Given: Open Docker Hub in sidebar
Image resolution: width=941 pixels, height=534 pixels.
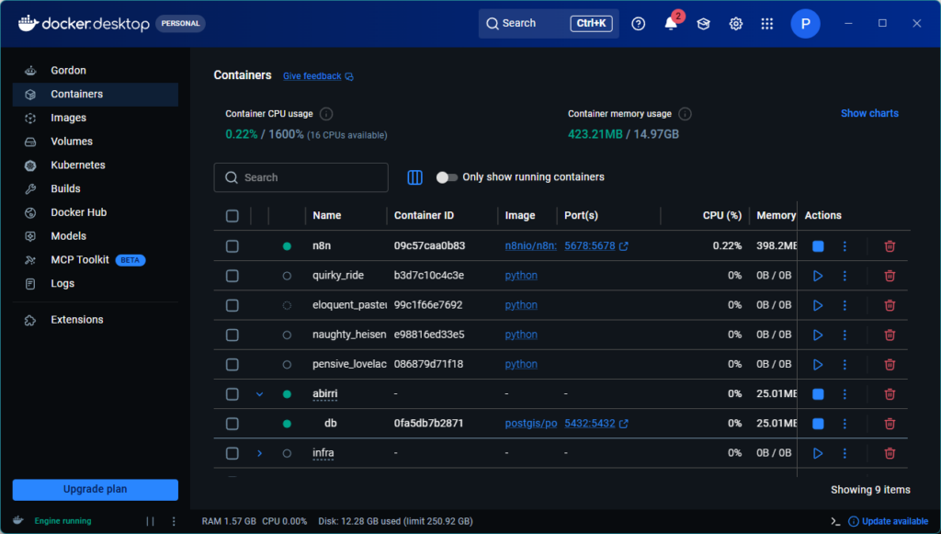Looking at the screenshot, I should click(96, 212).
